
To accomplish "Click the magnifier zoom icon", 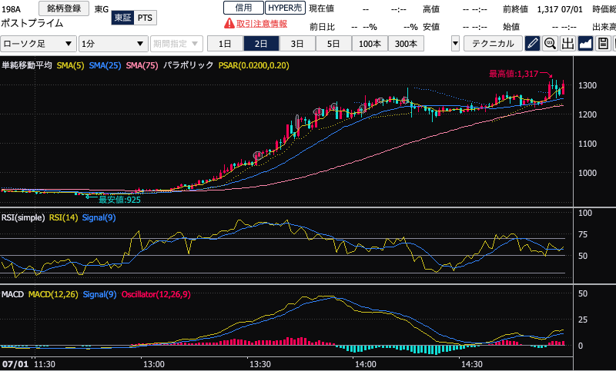I will 551,44.
